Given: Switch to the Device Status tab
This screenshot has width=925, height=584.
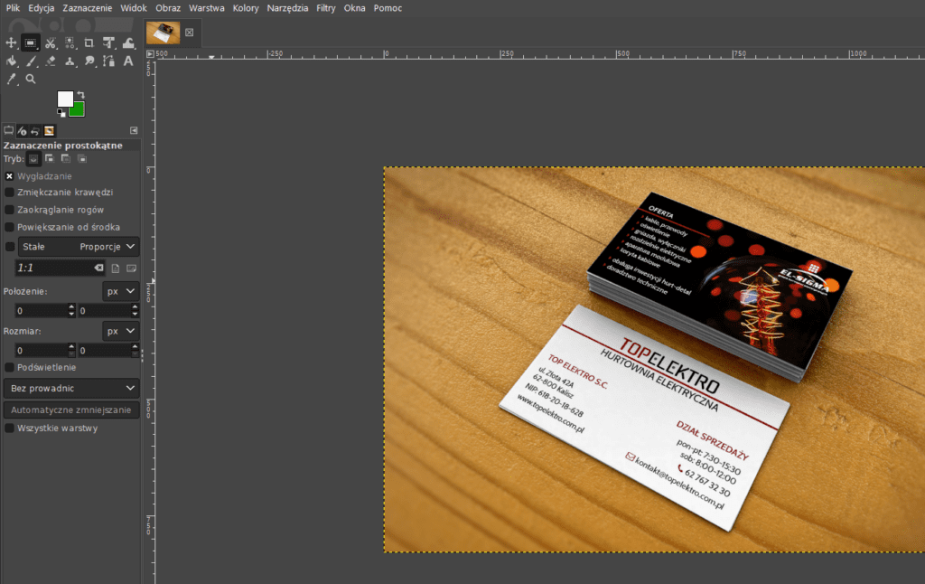Looking at the screenshot, I should tap(22, 130).
